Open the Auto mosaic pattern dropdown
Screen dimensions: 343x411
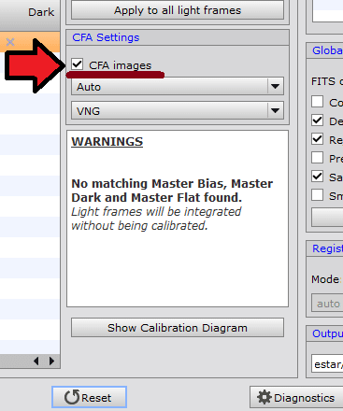178,86
